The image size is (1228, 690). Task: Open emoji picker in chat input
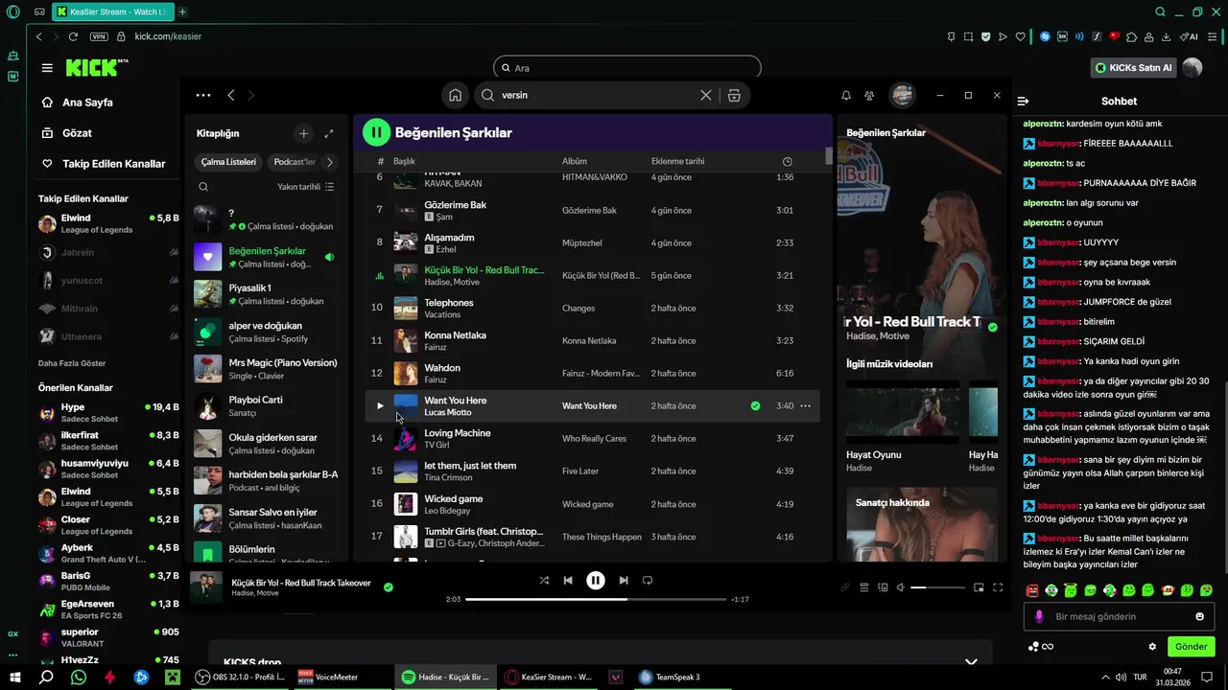tap(1199, 616)
